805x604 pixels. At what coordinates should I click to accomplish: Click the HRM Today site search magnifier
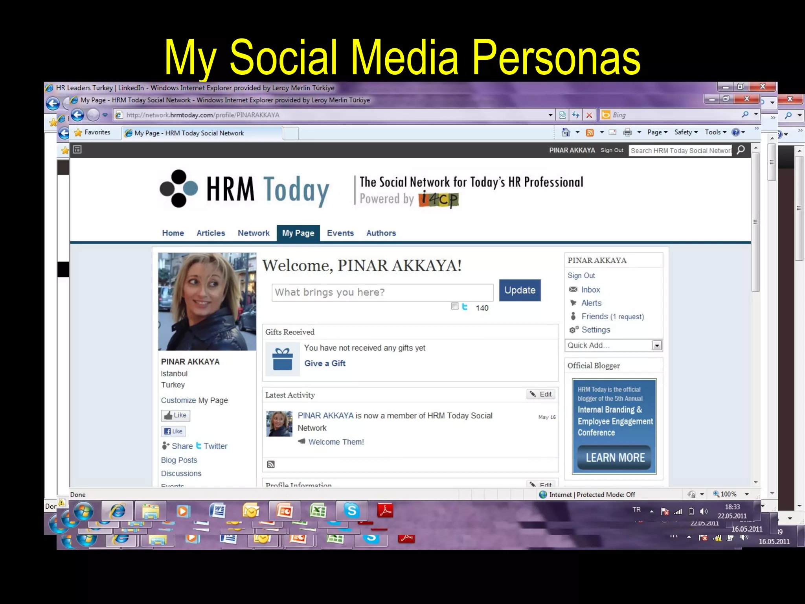click(x=741, y=150)
